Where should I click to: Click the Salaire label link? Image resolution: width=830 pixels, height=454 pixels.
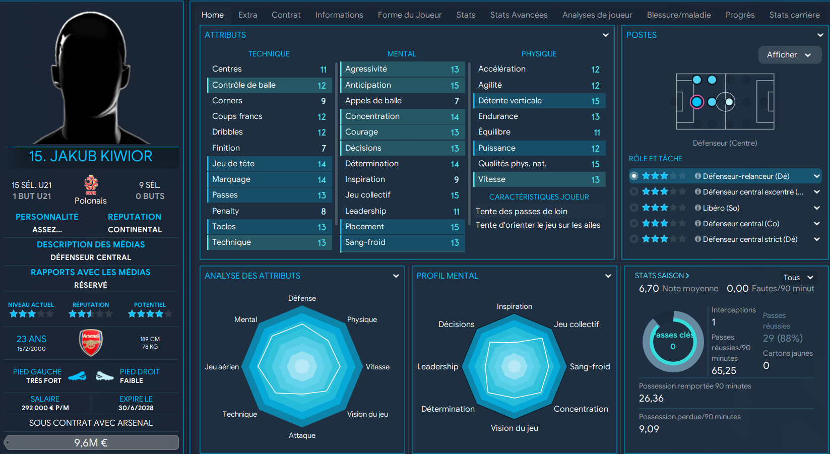(45, 399)
